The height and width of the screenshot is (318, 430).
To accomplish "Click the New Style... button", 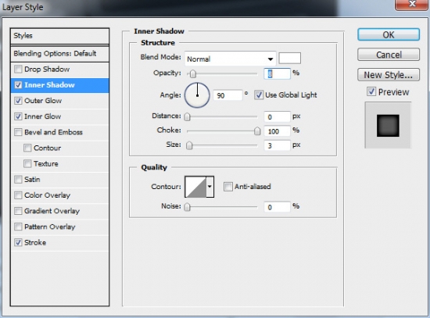I will click(389, 75).
